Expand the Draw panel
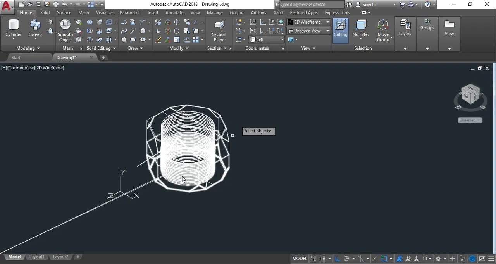This screenshot has width=496, height=264. pos(136,48)
